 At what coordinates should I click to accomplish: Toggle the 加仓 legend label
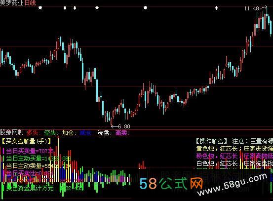(68, 133)
